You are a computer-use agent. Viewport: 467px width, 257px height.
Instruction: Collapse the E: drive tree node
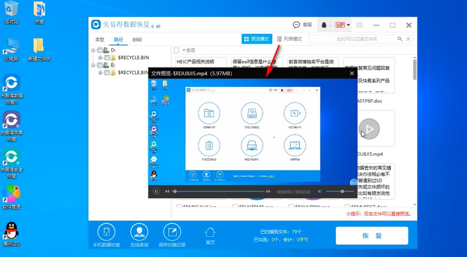[93, 65]
